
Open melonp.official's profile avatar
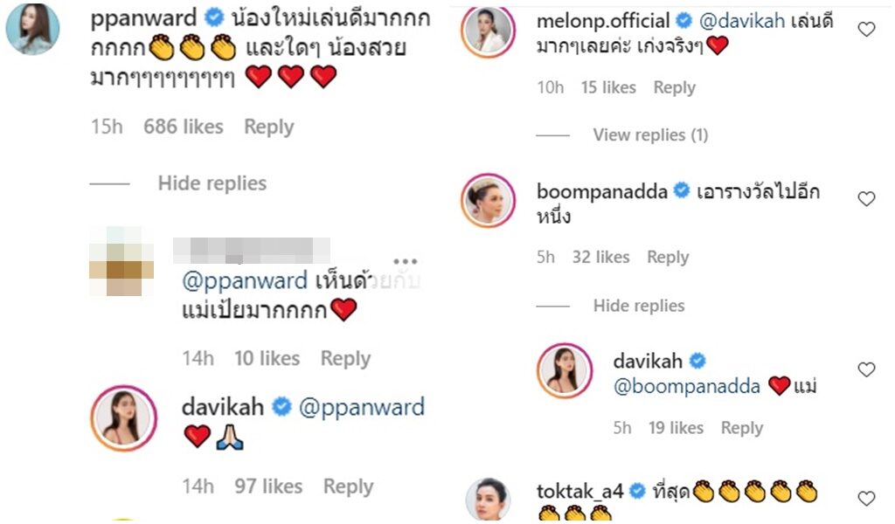click(x=488, y=31)
